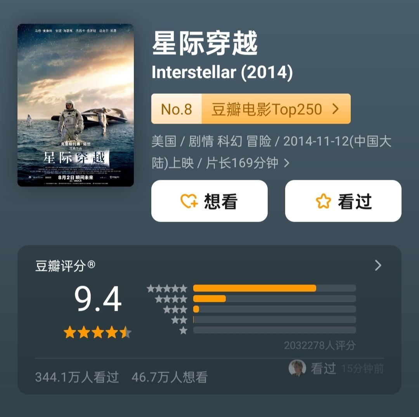The image size is (419, 417).
Task: Click the 2032278人评分 count
Action: click(x=320, y=345)
